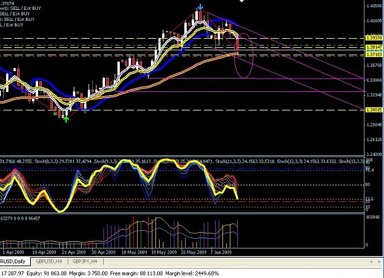Click the 19 May 2009 date label
This screenshot has height=278, width=384.
pos(164,252)
